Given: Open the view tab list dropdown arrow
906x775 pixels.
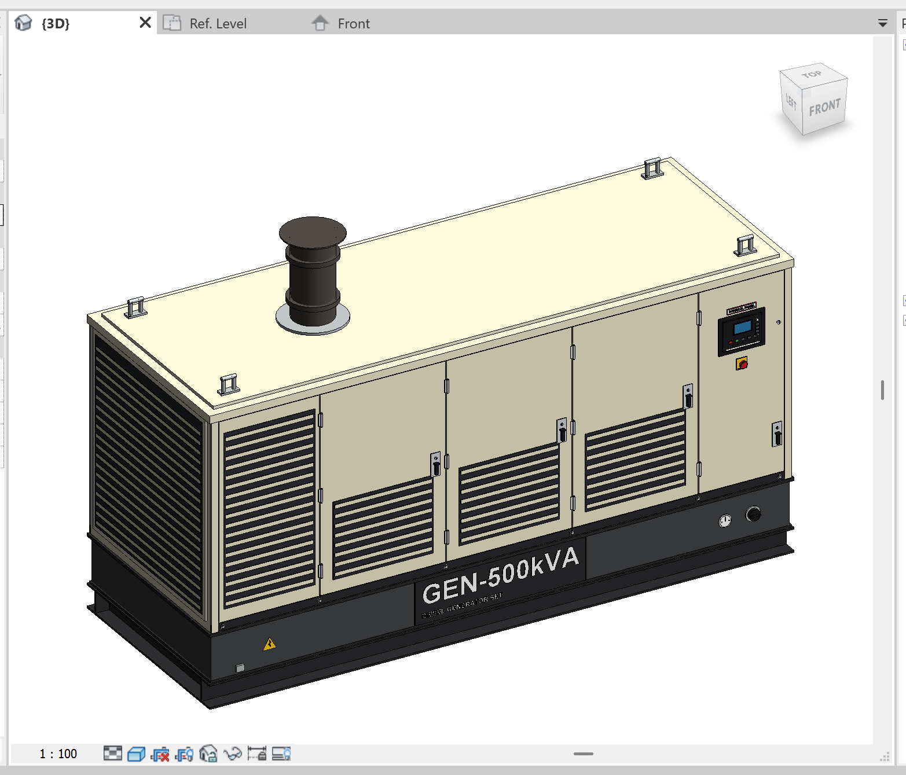Looking at the screenshot, I should pos(883,23).
